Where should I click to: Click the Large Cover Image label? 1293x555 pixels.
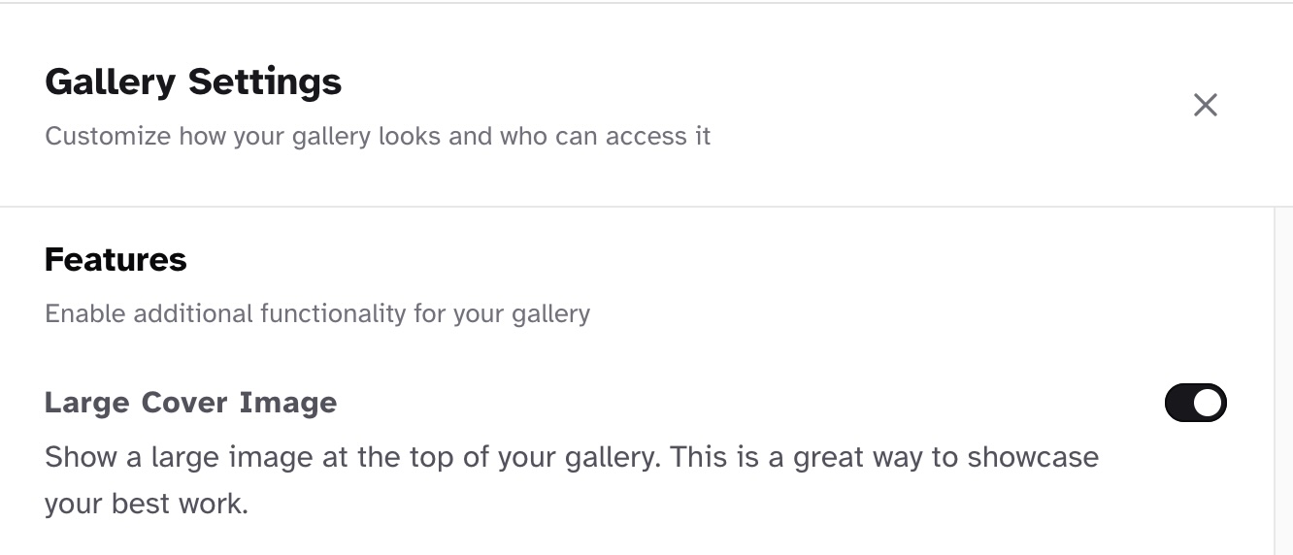coord(190,403)
